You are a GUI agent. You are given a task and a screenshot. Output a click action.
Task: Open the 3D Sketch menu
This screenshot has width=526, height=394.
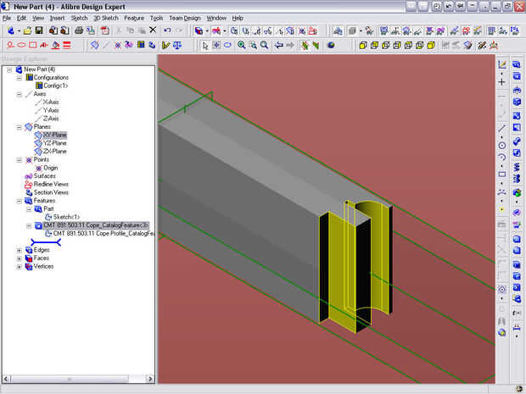point(105,17)
